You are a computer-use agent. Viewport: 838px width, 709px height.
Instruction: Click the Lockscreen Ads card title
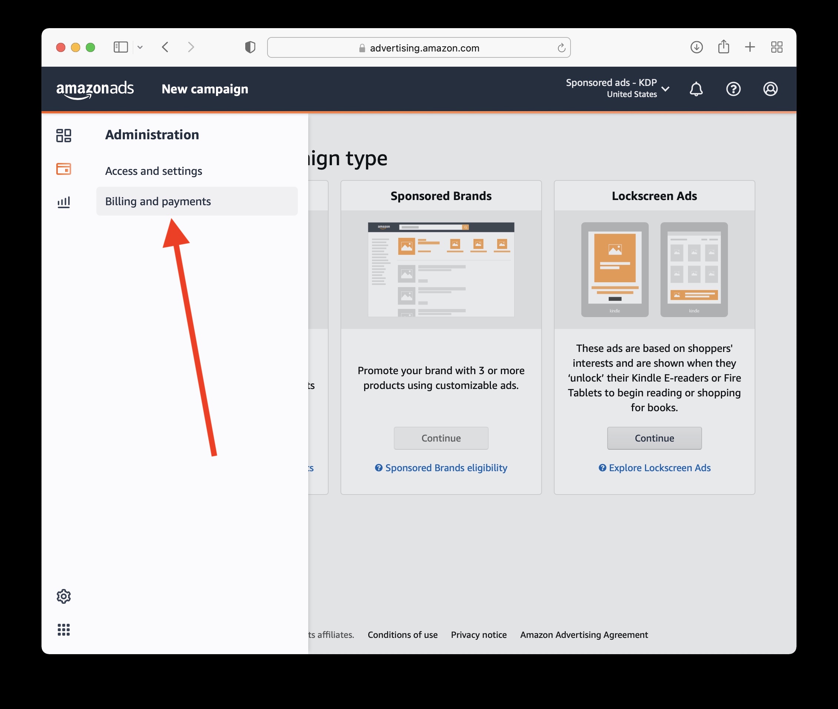(x=654, y=196)
